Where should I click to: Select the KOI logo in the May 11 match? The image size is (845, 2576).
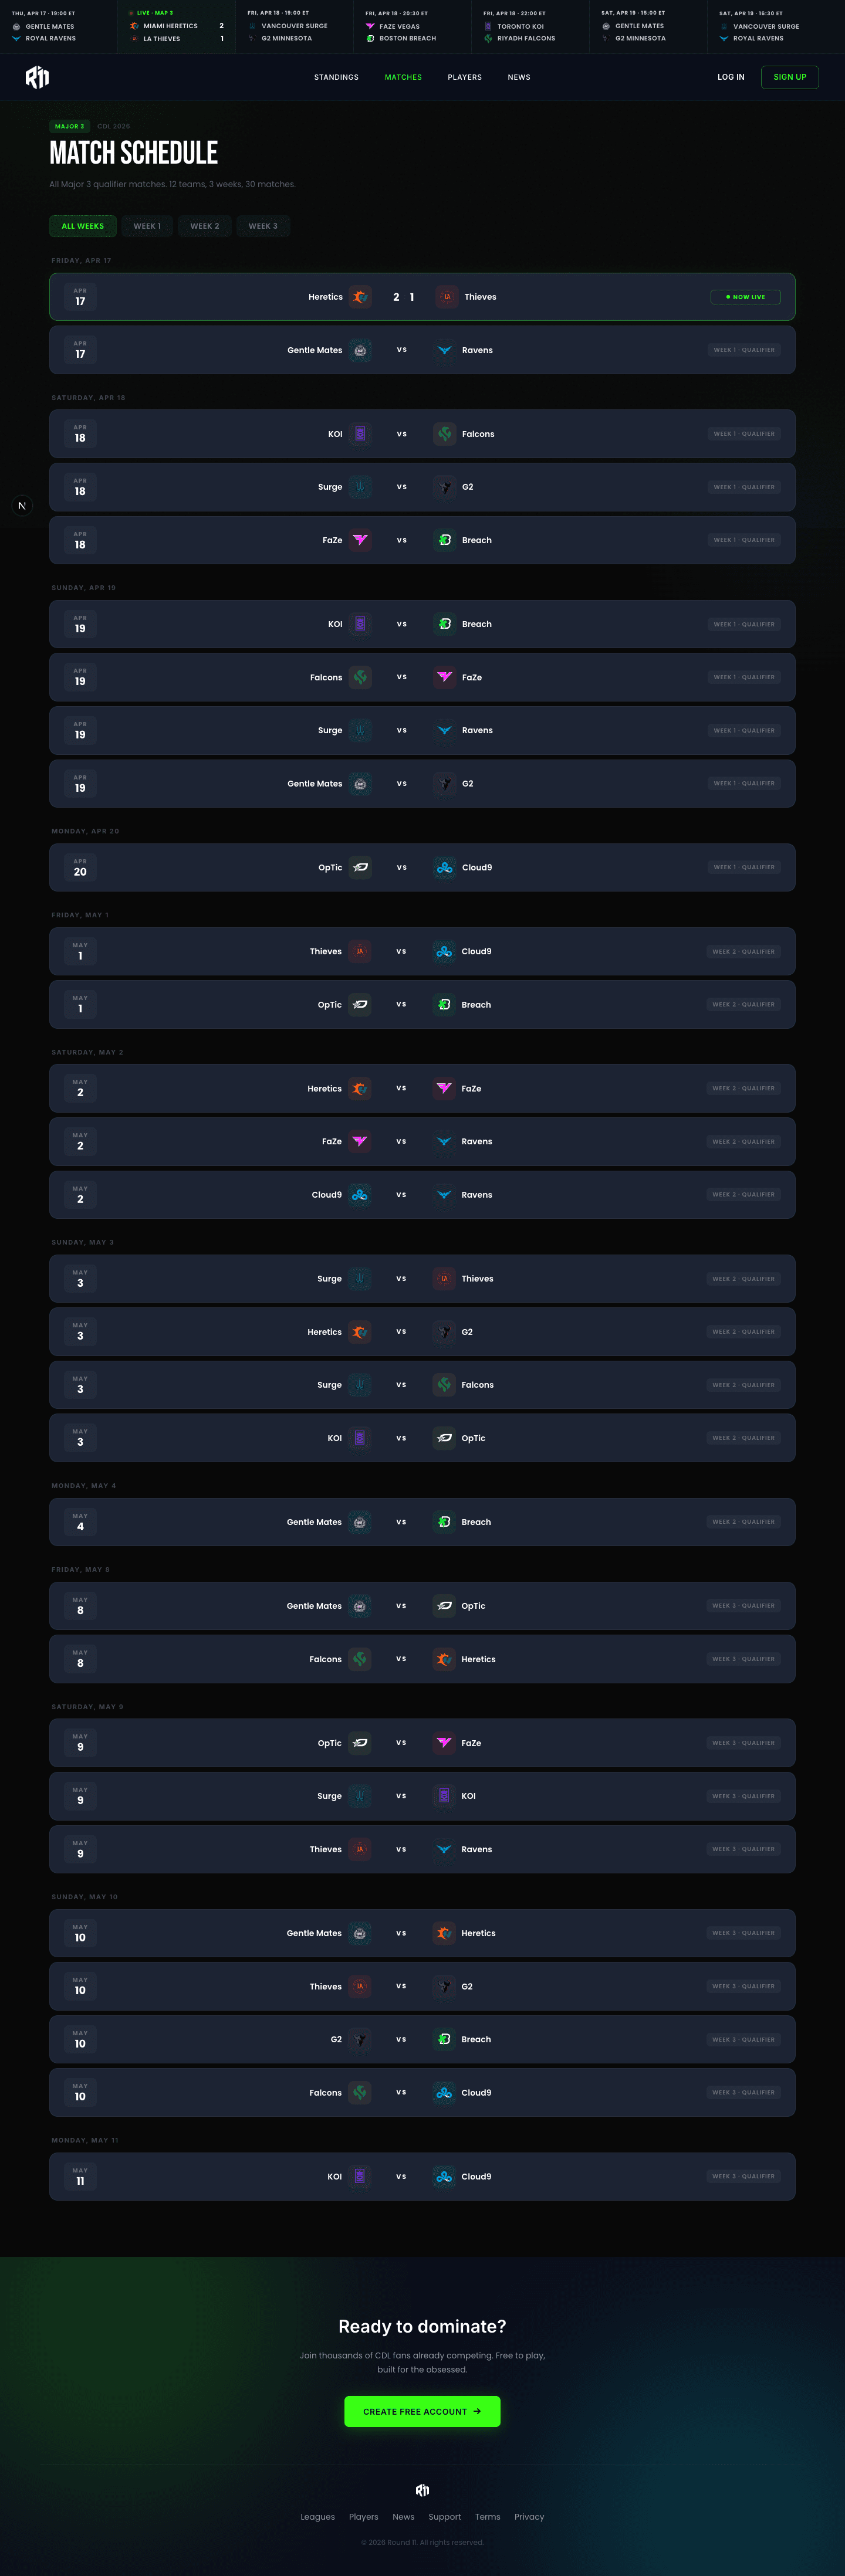pyautogui.click(x=360, y=2176)
